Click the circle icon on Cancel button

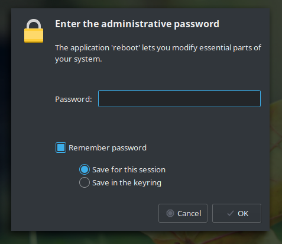pyautogui.click(x=170, y=213)
